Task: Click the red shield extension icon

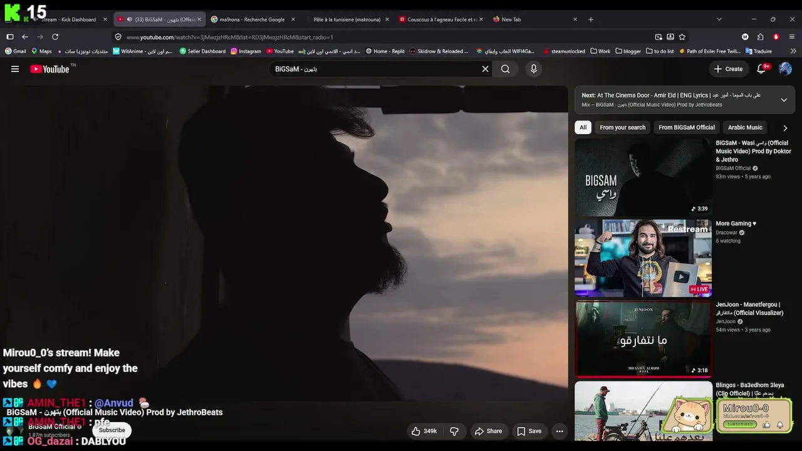Action: tap(776, 37)
